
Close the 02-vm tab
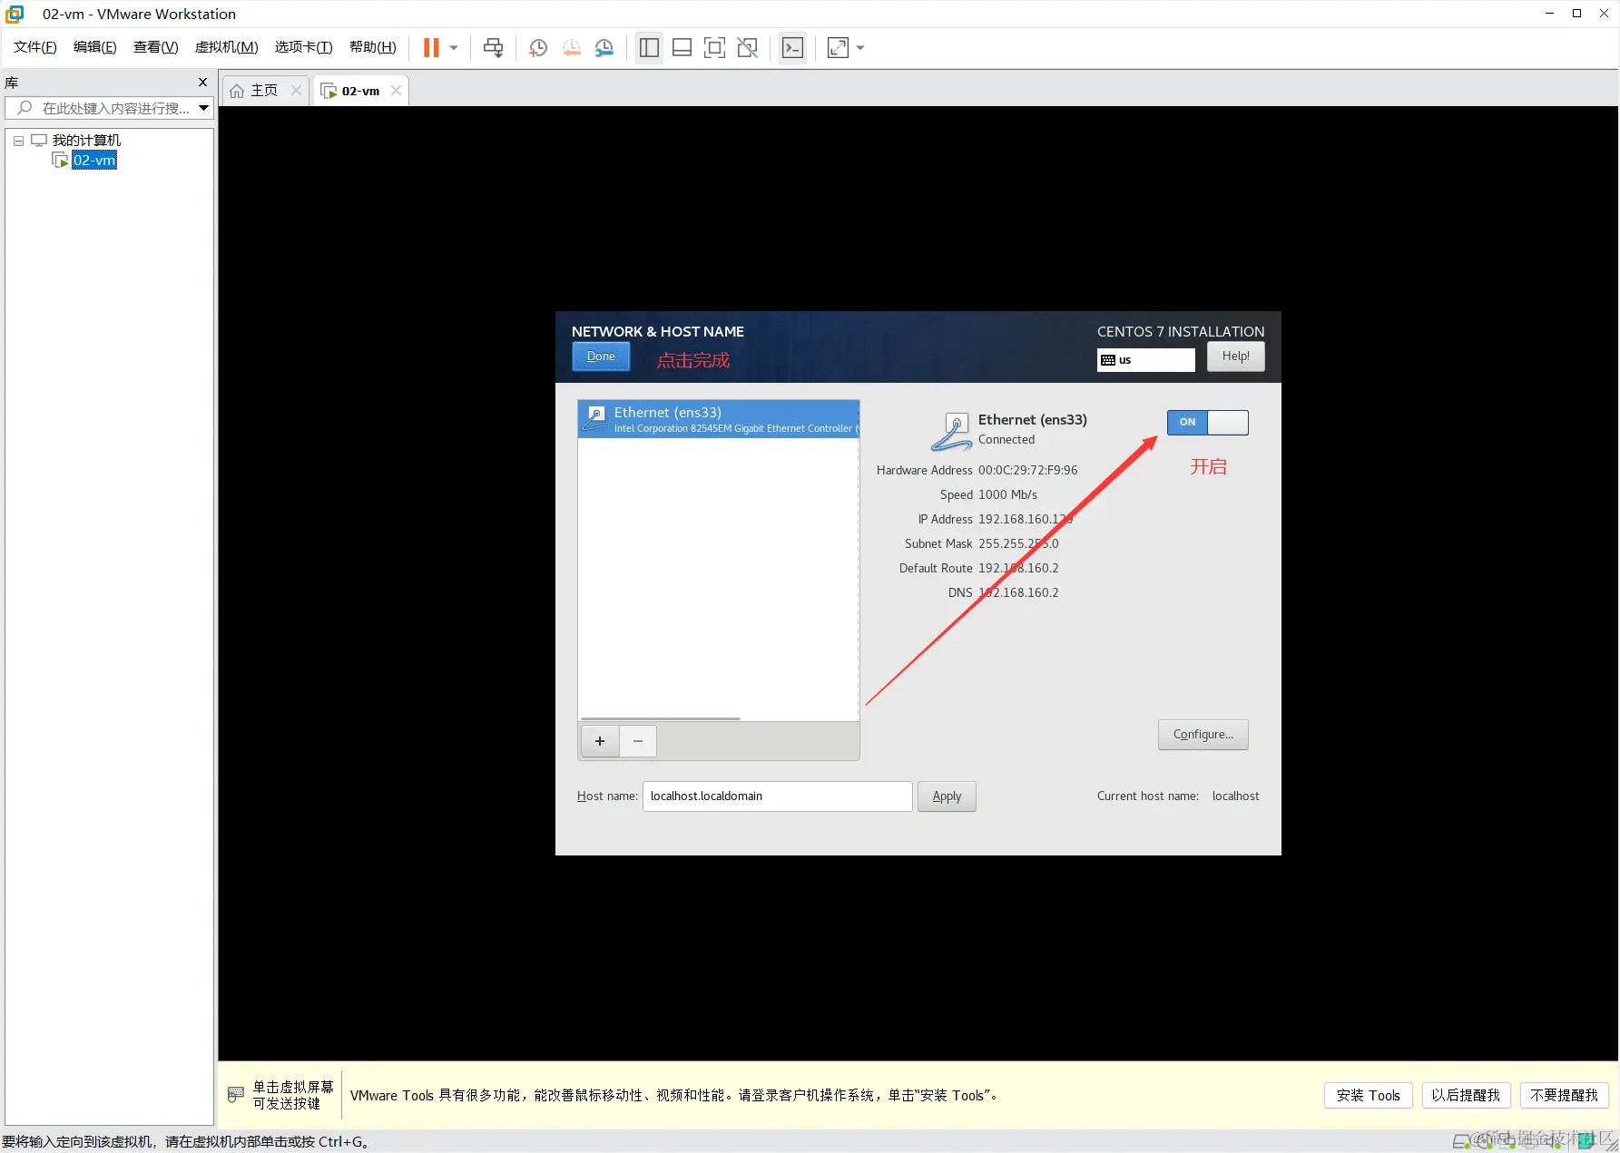point(396,91)
